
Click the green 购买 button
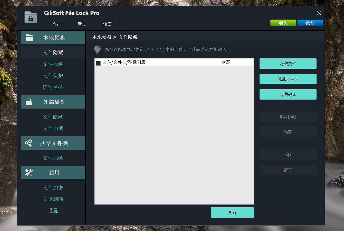(x=283, y=23)
